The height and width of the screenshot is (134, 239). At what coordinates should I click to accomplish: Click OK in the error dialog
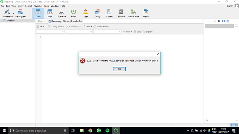pos(119,69)
